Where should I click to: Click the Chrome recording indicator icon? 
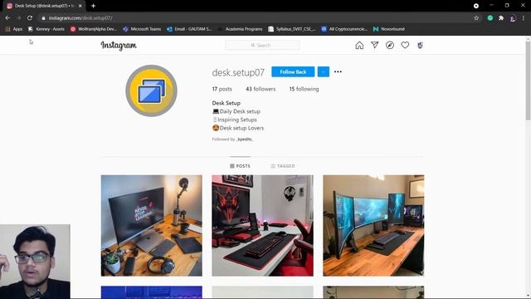click(x=476, y=6)
